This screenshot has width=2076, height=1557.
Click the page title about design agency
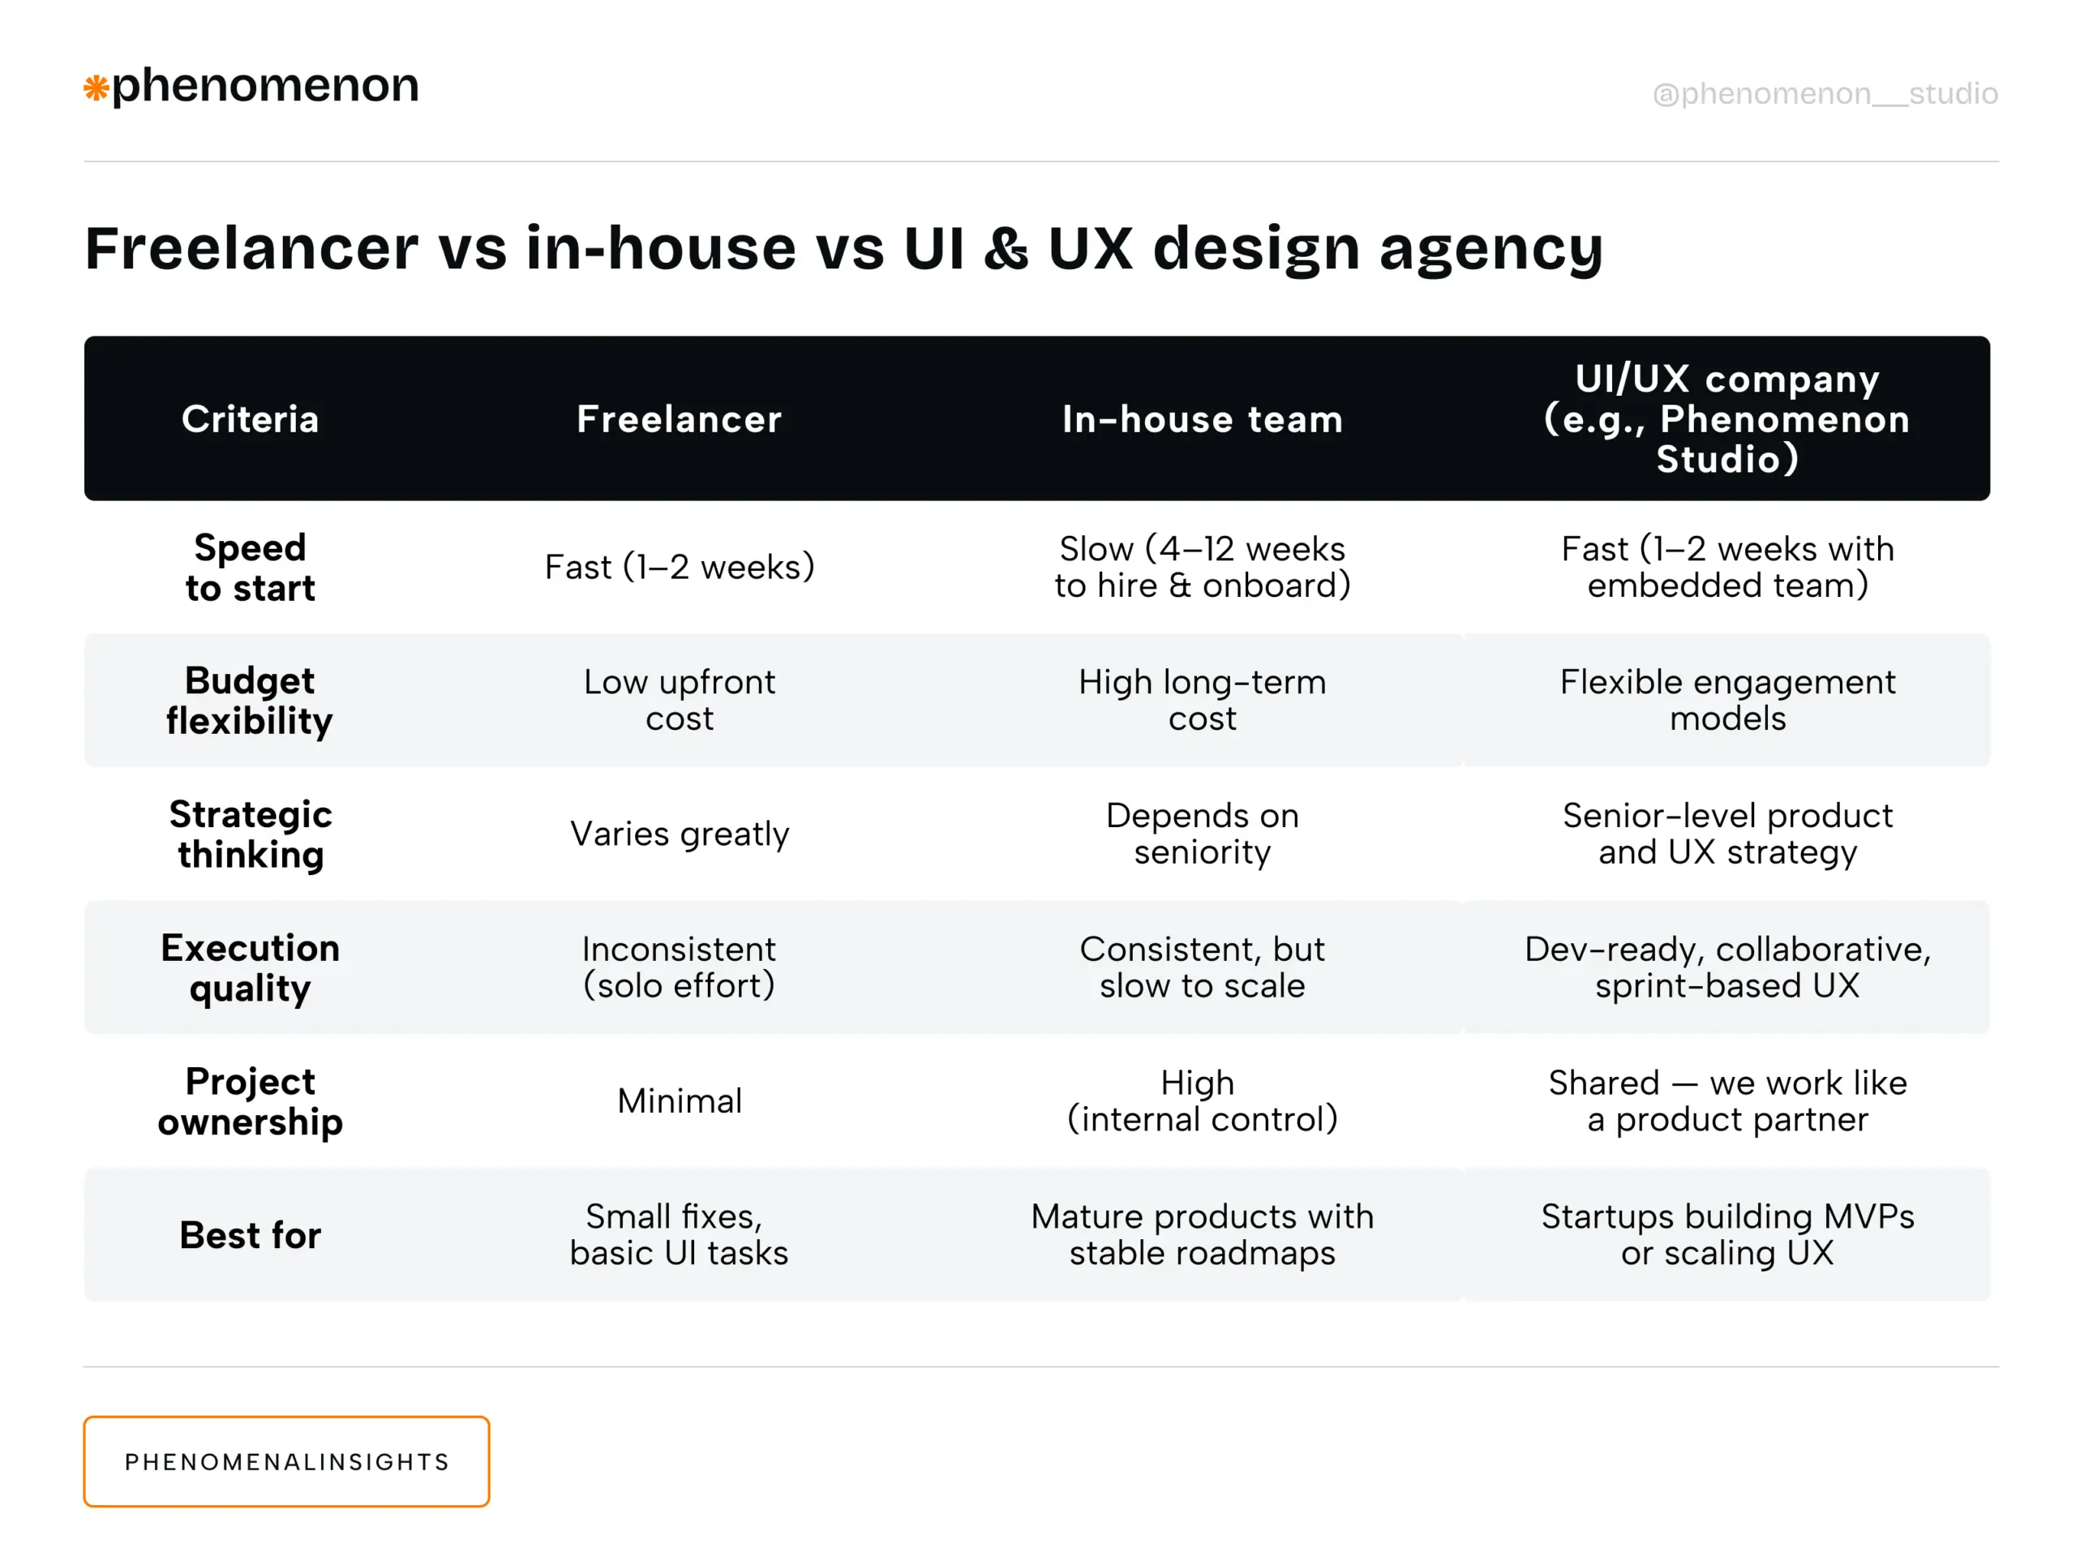(x=843, y=249)
